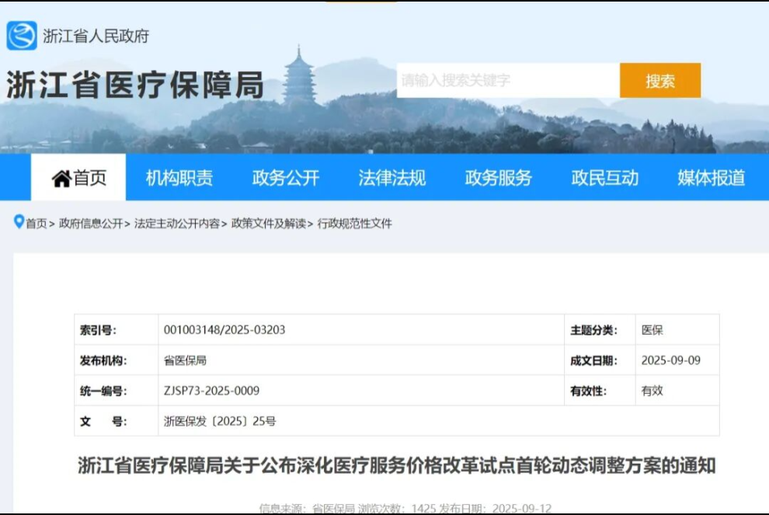Click the Zhejiang government logo icon
The image size is (769, 515).
pos(22,36)
